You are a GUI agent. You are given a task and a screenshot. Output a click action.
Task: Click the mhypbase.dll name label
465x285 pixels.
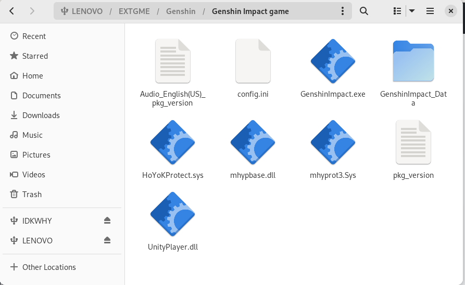tap(253, 175)
